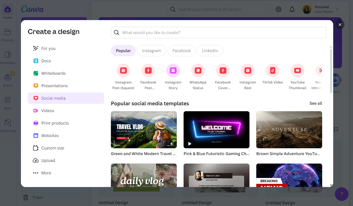Open the daily vlog template thumbnail
This screenshot has width=353, height=206.
[144, 175]
